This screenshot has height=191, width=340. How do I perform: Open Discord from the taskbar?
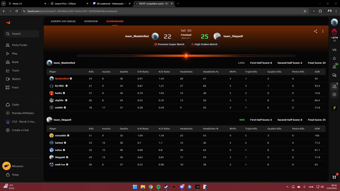(x=182, y=187)
